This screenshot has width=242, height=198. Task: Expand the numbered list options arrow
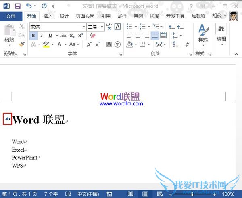click(149, 27)
